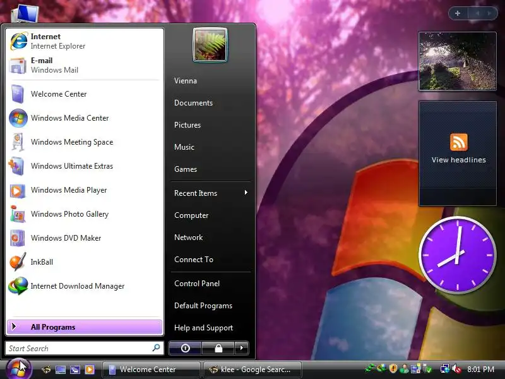Open Windows Photo Gallery
505x379 pixels.
point(85,214)
